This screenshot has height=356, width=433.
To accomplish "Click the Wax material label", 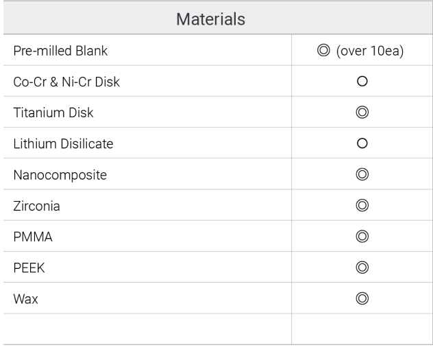I will pos(25,299).
